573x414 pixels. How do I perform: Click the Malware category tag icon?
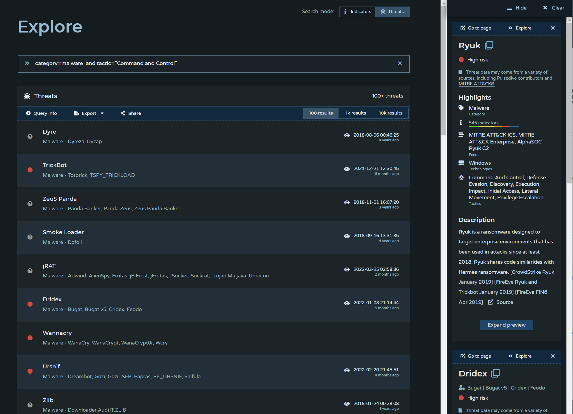(x=461, y=108)
